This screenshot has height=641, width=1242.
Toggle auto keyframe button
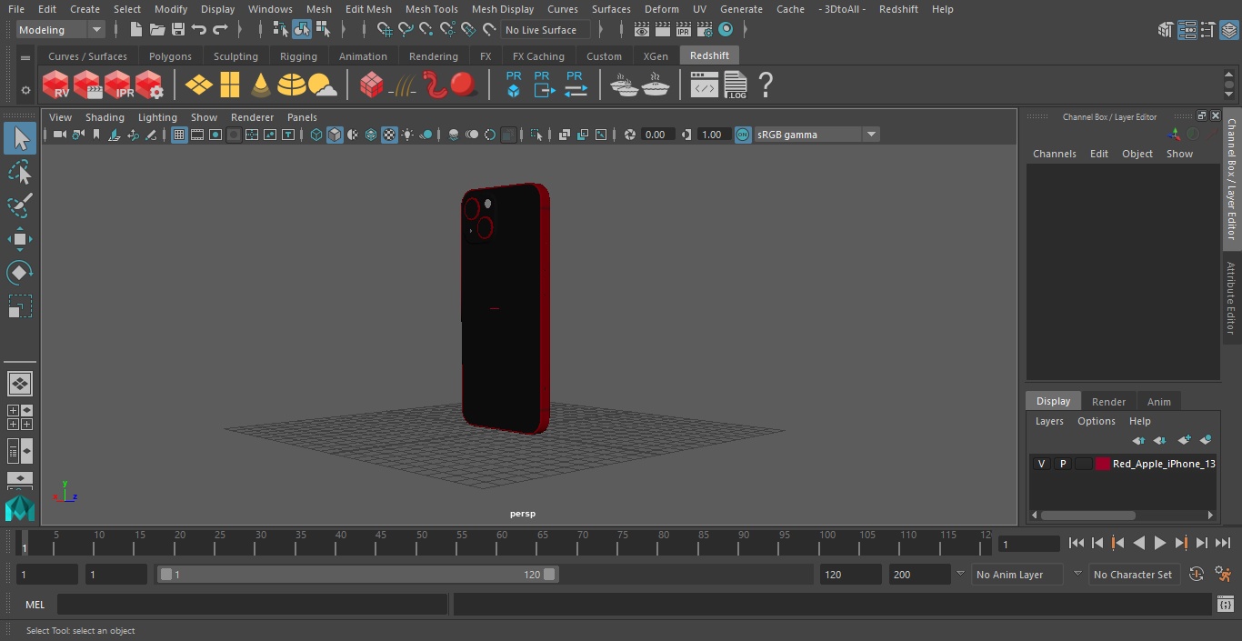click(x=1197, y=575)
